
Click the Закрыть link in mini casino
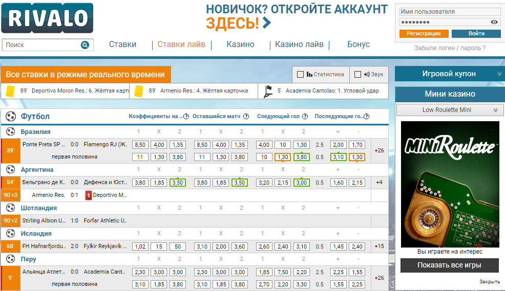(490, 282)
